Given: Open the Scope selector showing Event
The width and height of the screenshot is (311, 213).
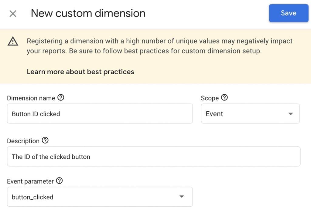Looking at the screenshot, I should click(250, 114).
